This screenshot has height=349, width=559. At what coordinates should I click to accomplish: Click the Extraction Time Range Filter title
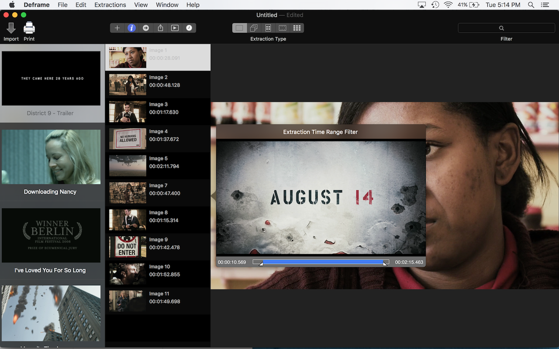pos(321,132)
